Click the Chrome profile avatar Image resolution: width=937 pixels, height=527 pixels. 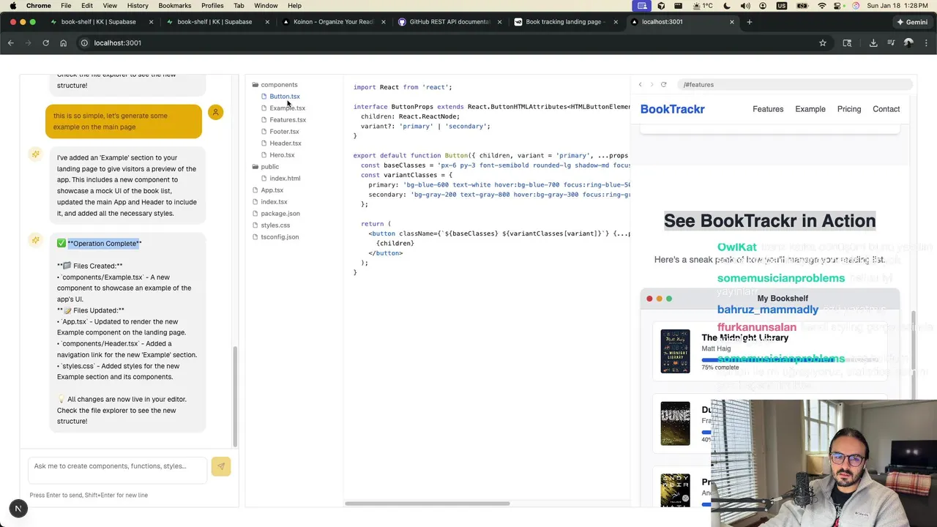pos(908,43)
